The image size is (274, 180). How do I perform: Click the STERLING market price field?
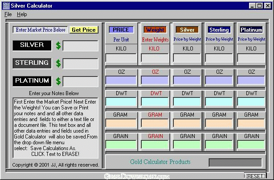(x=81, y=63)
